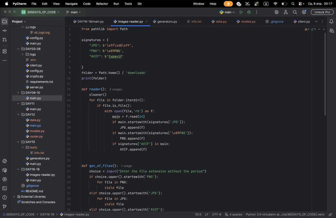Open the Git menu
Image resolution: width=336 pixels, height=218 pixels.
(139, 4)
